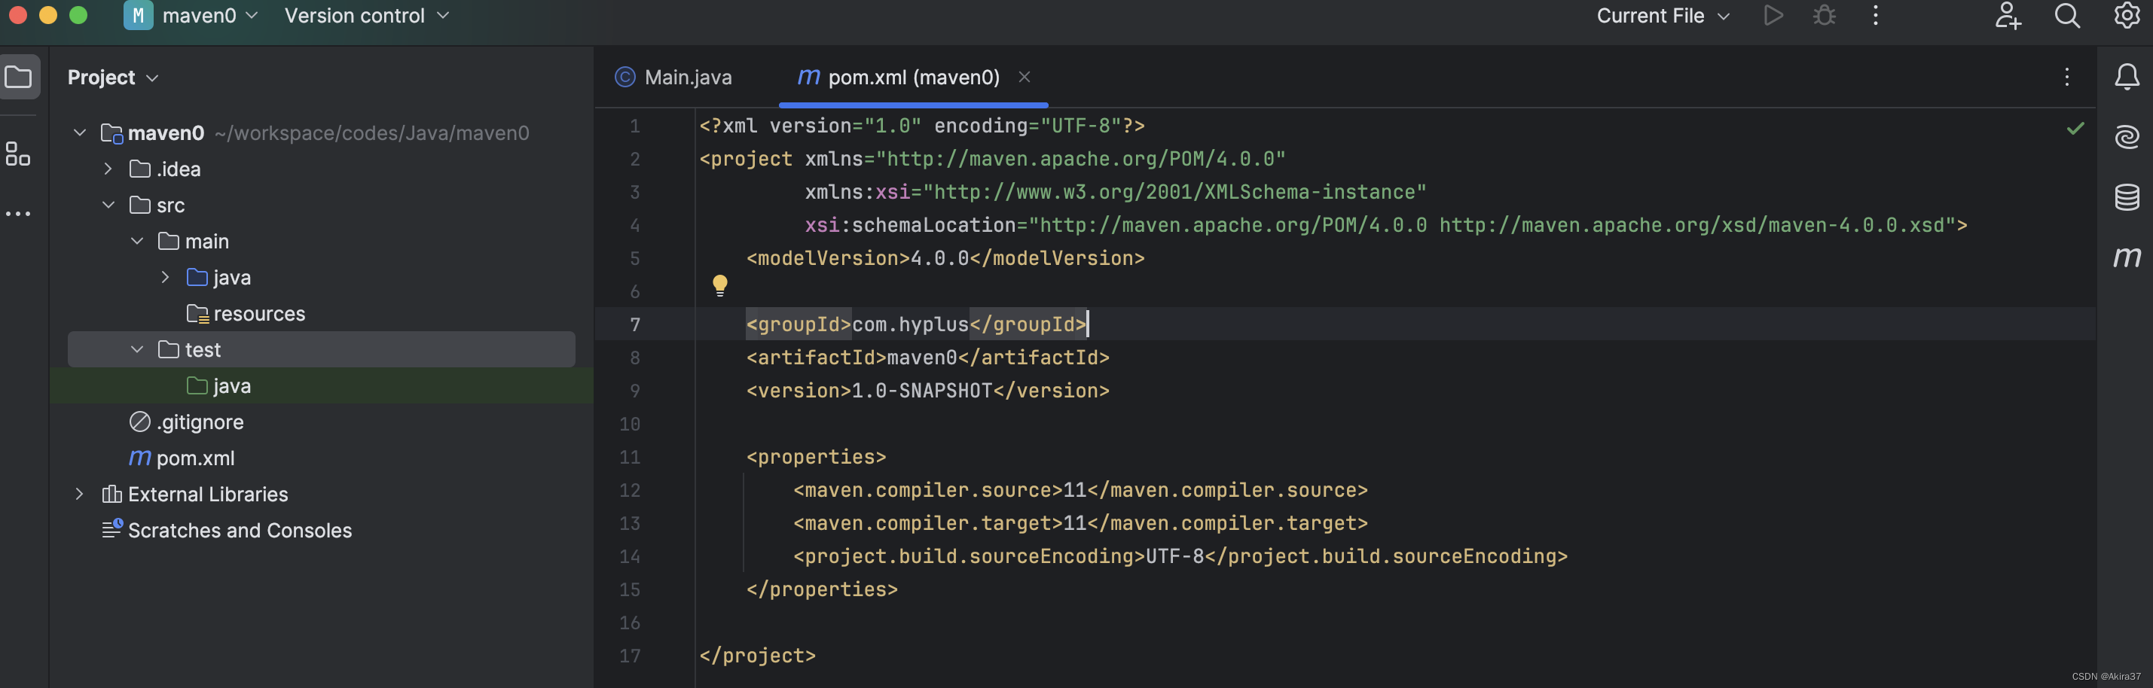Click the modelVersion 4.0.0 line
The height and width of the screenshot is (688, 2153).
945,258
